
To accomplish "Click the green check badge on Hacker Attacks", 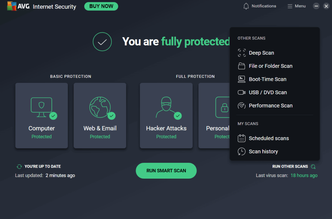I will click(178, 116).
